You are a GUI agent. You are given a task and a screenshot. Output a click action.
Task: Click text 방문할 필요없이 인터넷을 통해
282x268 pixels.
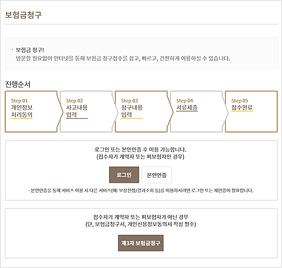click(x=50, y=59)
